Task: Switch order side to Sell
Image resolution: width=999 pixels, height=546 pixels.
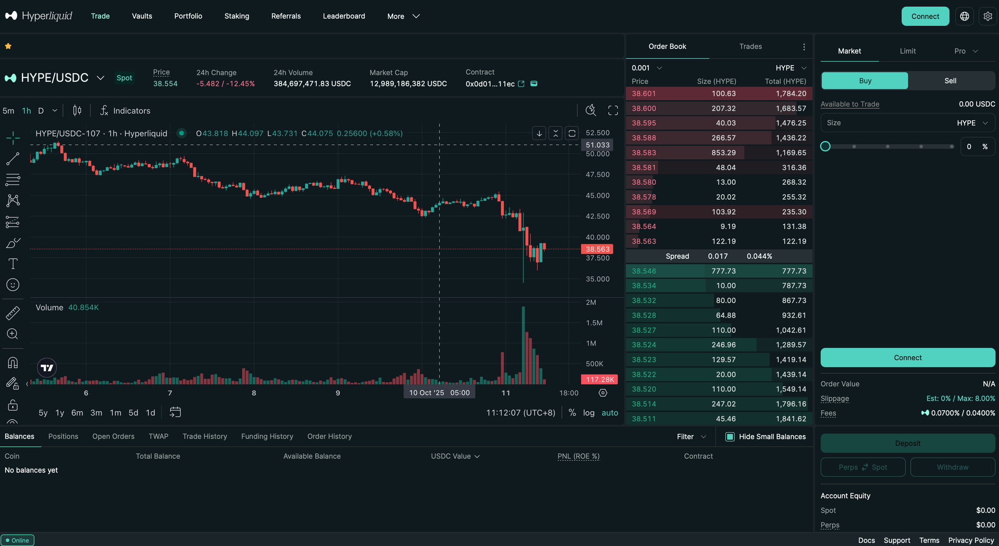Action: (x=951, y=81)
